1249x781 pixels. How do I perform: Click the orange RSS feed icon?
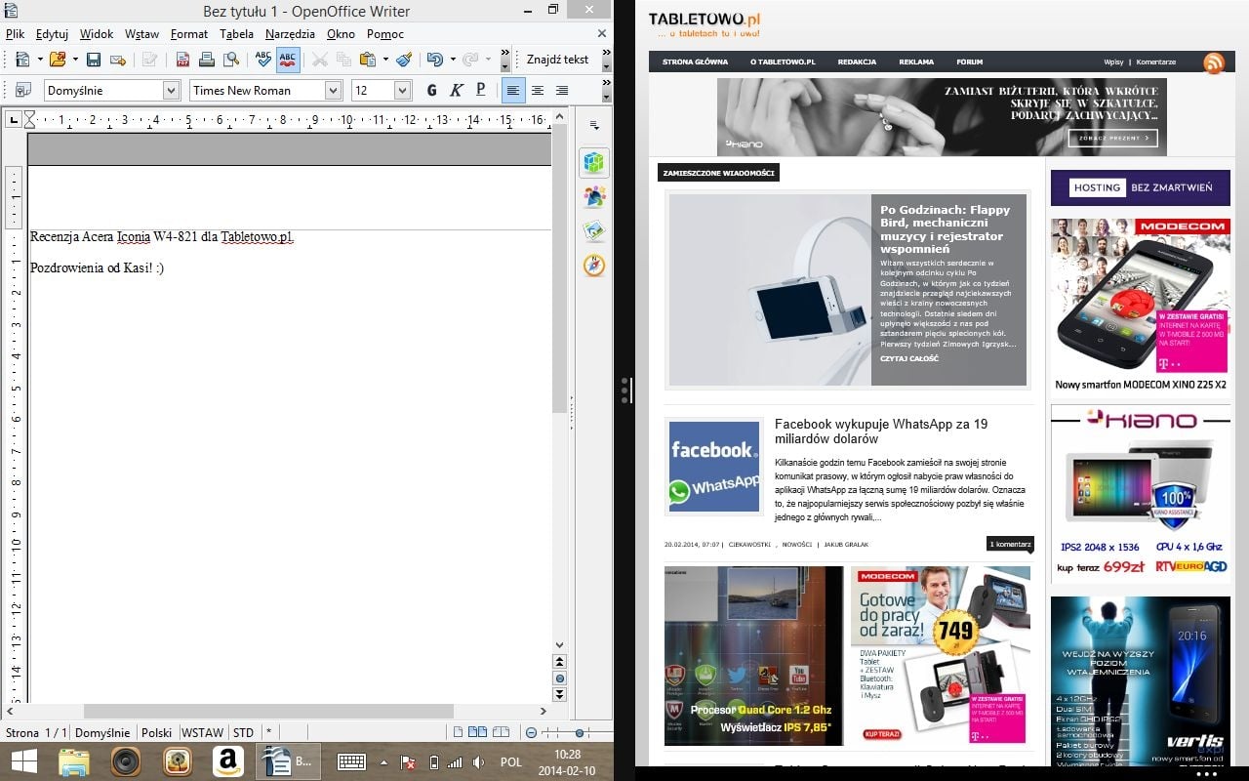[1214, 63]
